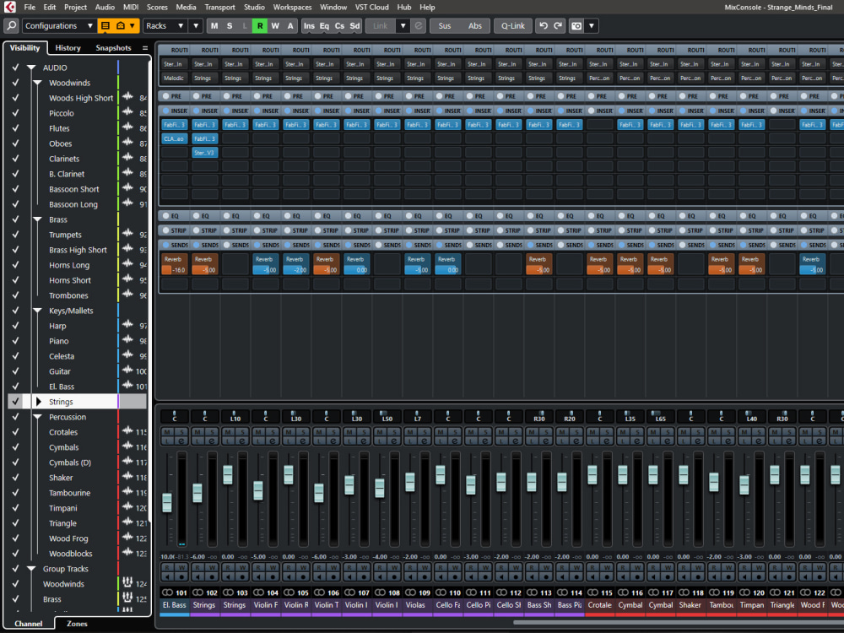Click stereo link icon of channel 102
844x633 pixels.
click(x=197, y=592)
